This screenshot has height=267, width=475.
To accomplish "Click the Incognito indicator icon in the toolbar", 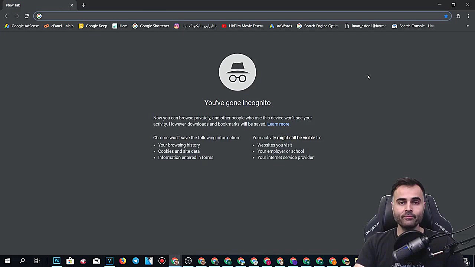I will click(458, 16).
